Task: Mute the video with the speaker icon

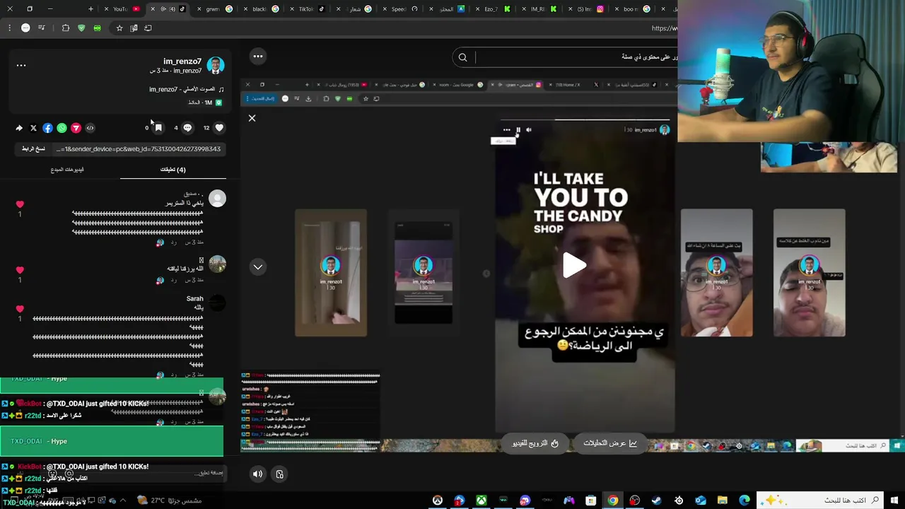Action: point(257,474)
